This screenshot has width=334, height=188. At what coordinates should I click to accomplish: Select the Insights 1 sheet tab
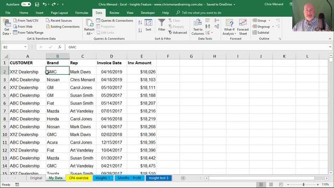(103, 178)
